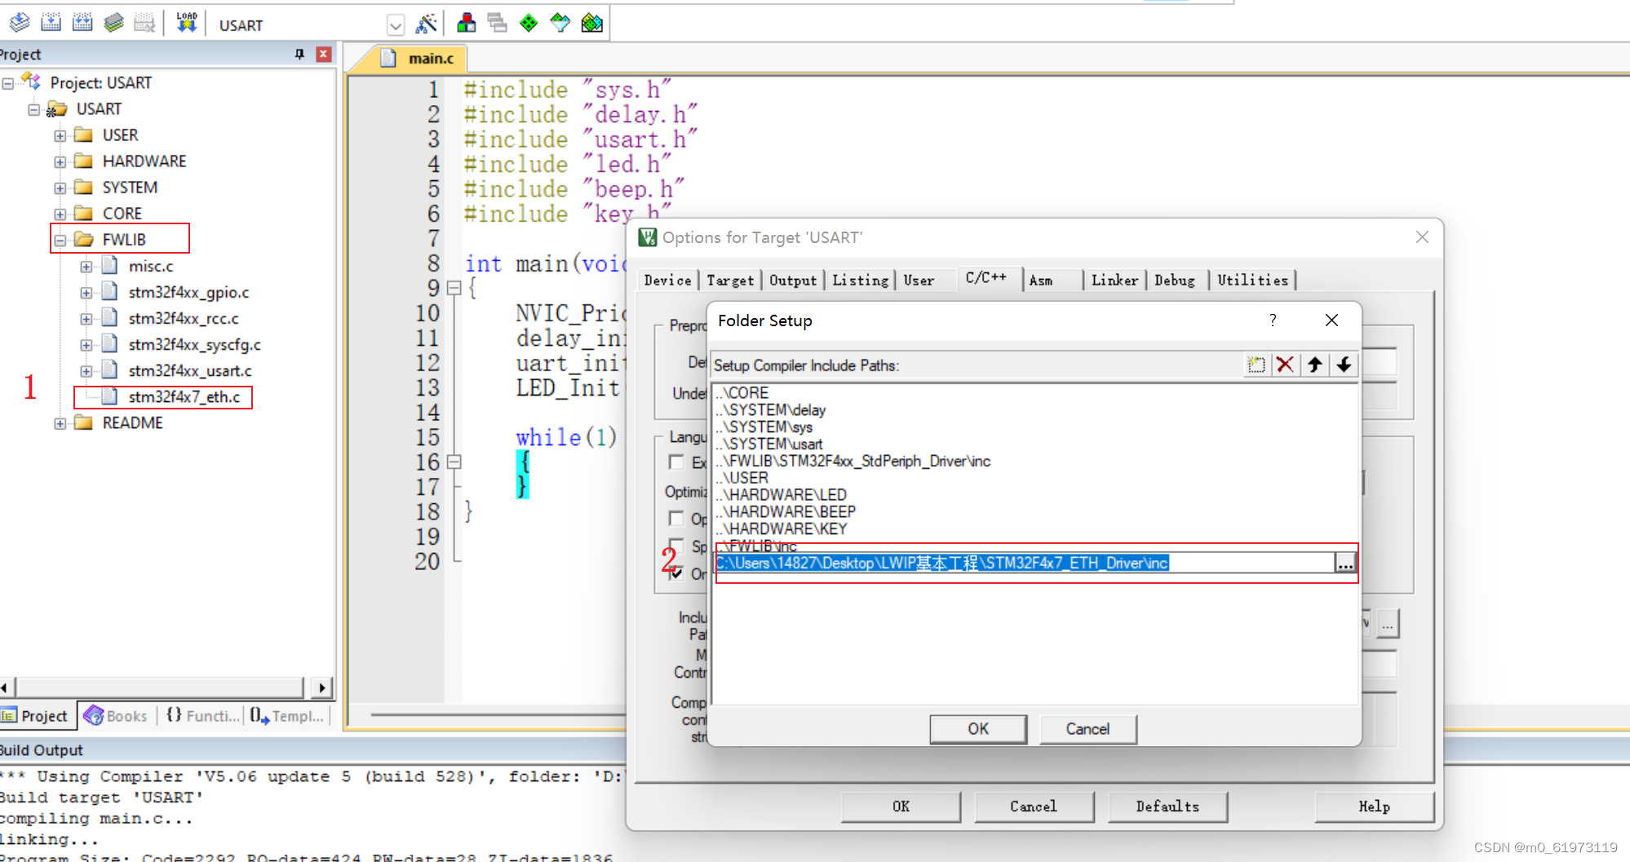Open the Books tab at the bottom panel
This screenshot has height=862, width=1630.
click(116, 715)
